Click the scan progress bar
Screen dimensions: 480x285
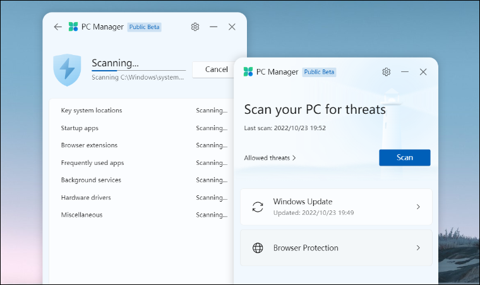139,71
